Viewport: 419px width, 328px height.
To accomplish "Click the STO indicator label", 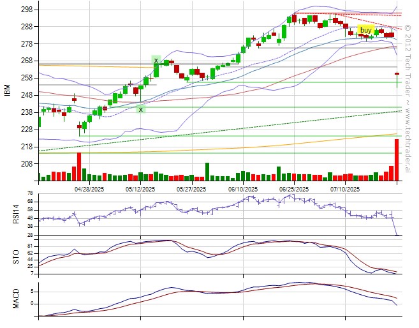I will click(16, 257).
